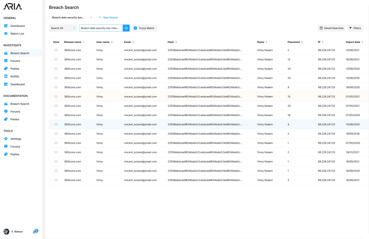Viewport: 369px width, 239px height.
Task: Open the Settings gear icon
Action: pyautogui.click(x=6, y=139)
